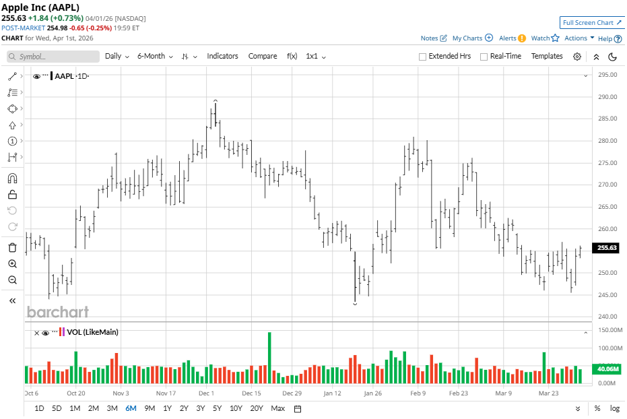Toggle log scale button
The height and width of the screenshot is (419, 627).
click(615, 408)
